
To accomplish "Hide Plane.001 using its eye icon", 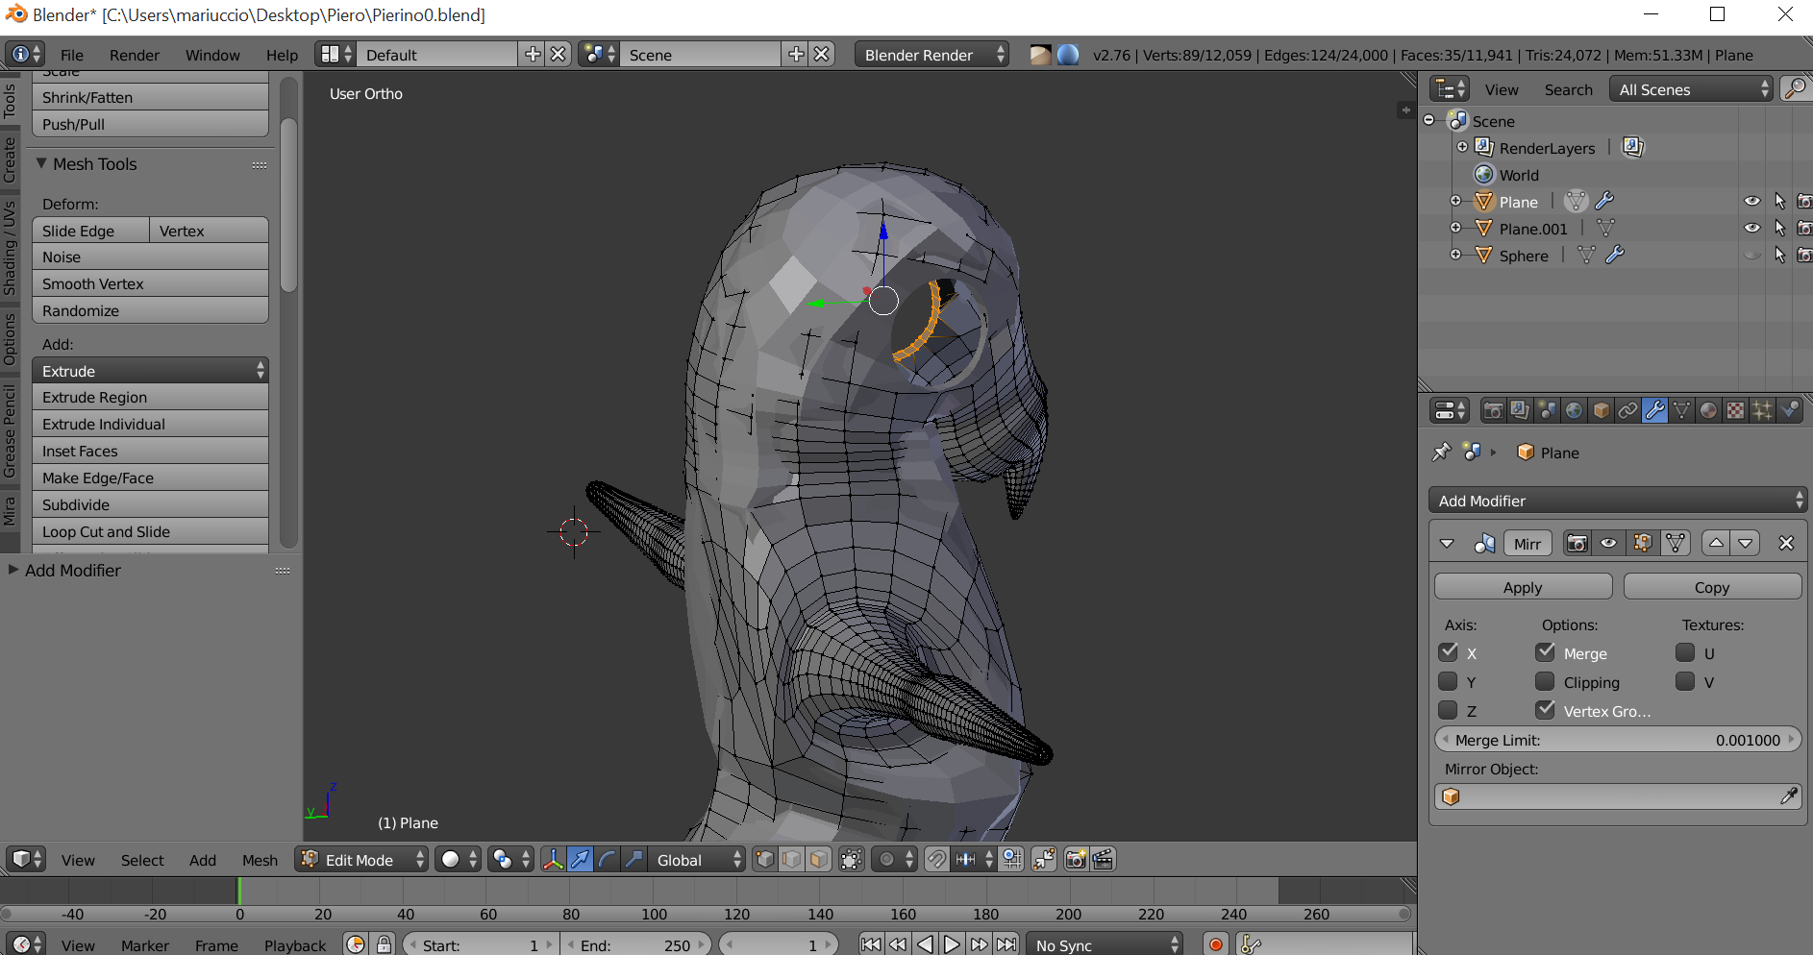I will (1752, 228).
